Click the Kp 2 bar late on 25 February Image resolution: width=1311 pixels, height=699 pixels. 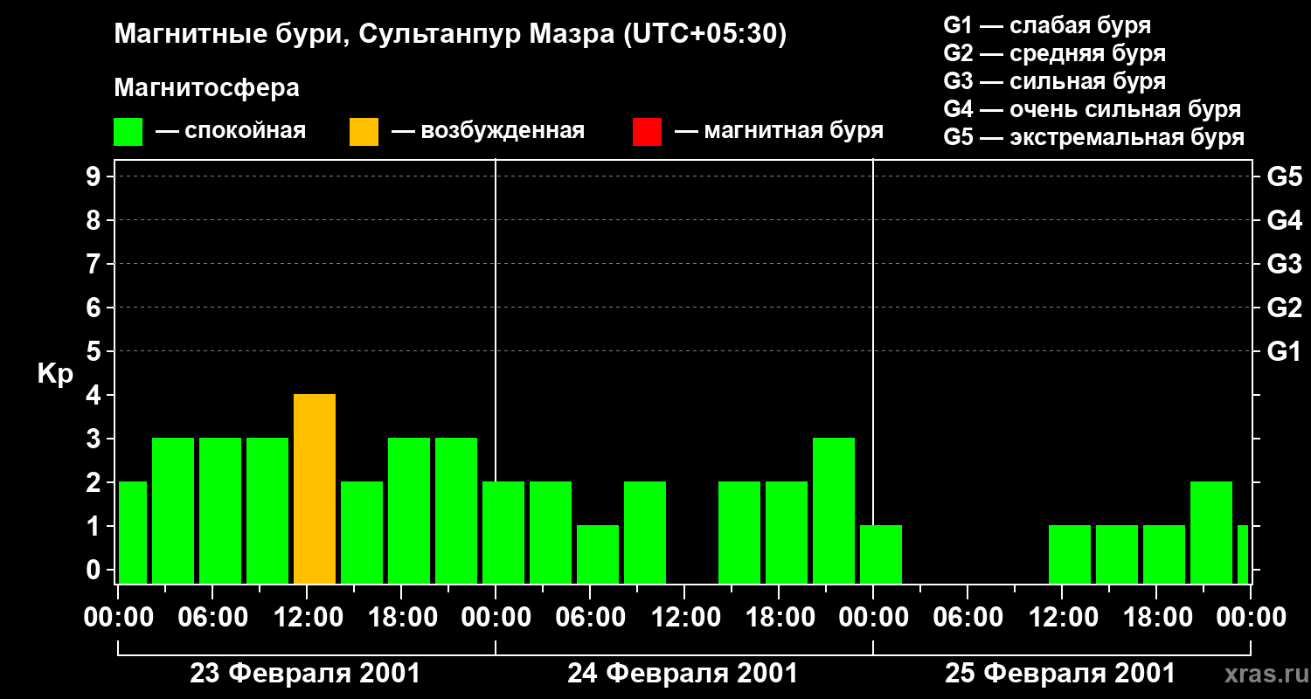pos(1211,533)
